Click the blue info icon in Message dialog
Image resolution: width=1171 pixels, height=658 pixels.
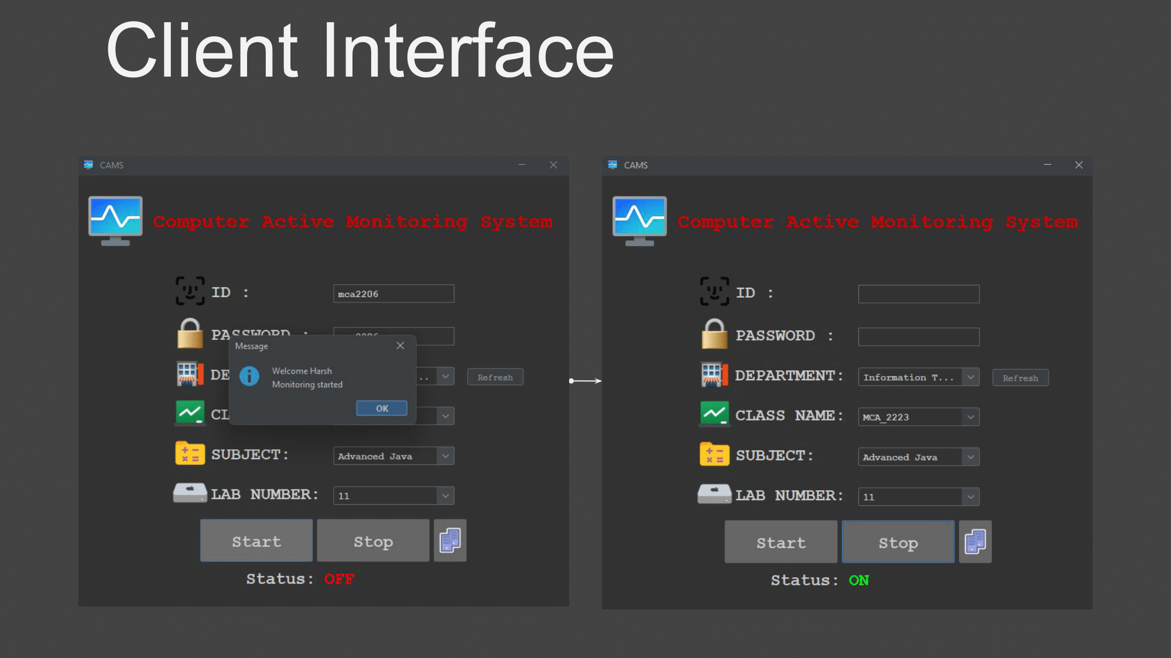point(249,376)
